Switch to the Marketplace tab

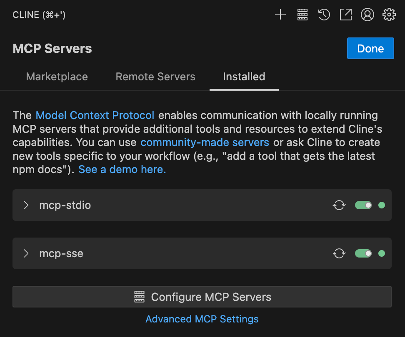click(x=57, y=77)
